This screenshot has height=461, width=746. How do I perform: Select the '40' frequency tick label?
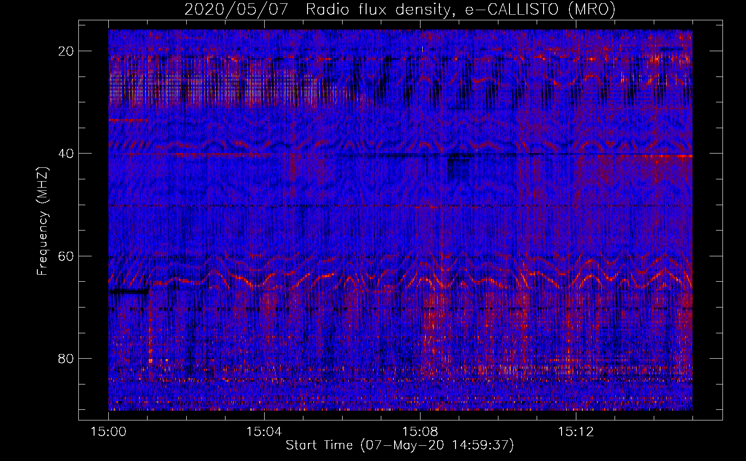66,153
